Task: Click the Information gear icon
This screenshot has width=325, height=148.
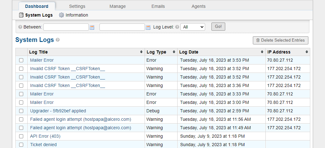Action: click(61, 15)
